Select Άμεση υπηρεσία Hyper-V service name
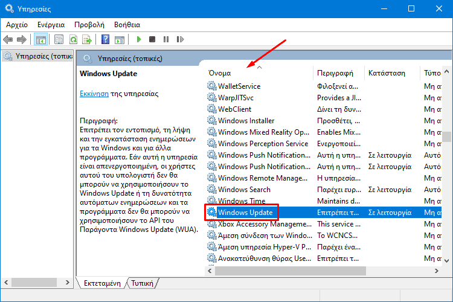453x302 pixels. [265, 247]
